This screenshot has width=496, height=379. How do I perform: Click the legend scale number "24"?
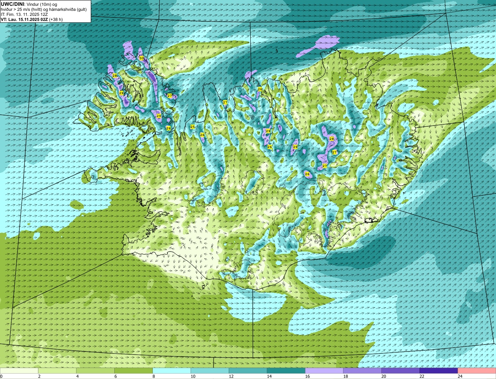(x=460, y=376)
